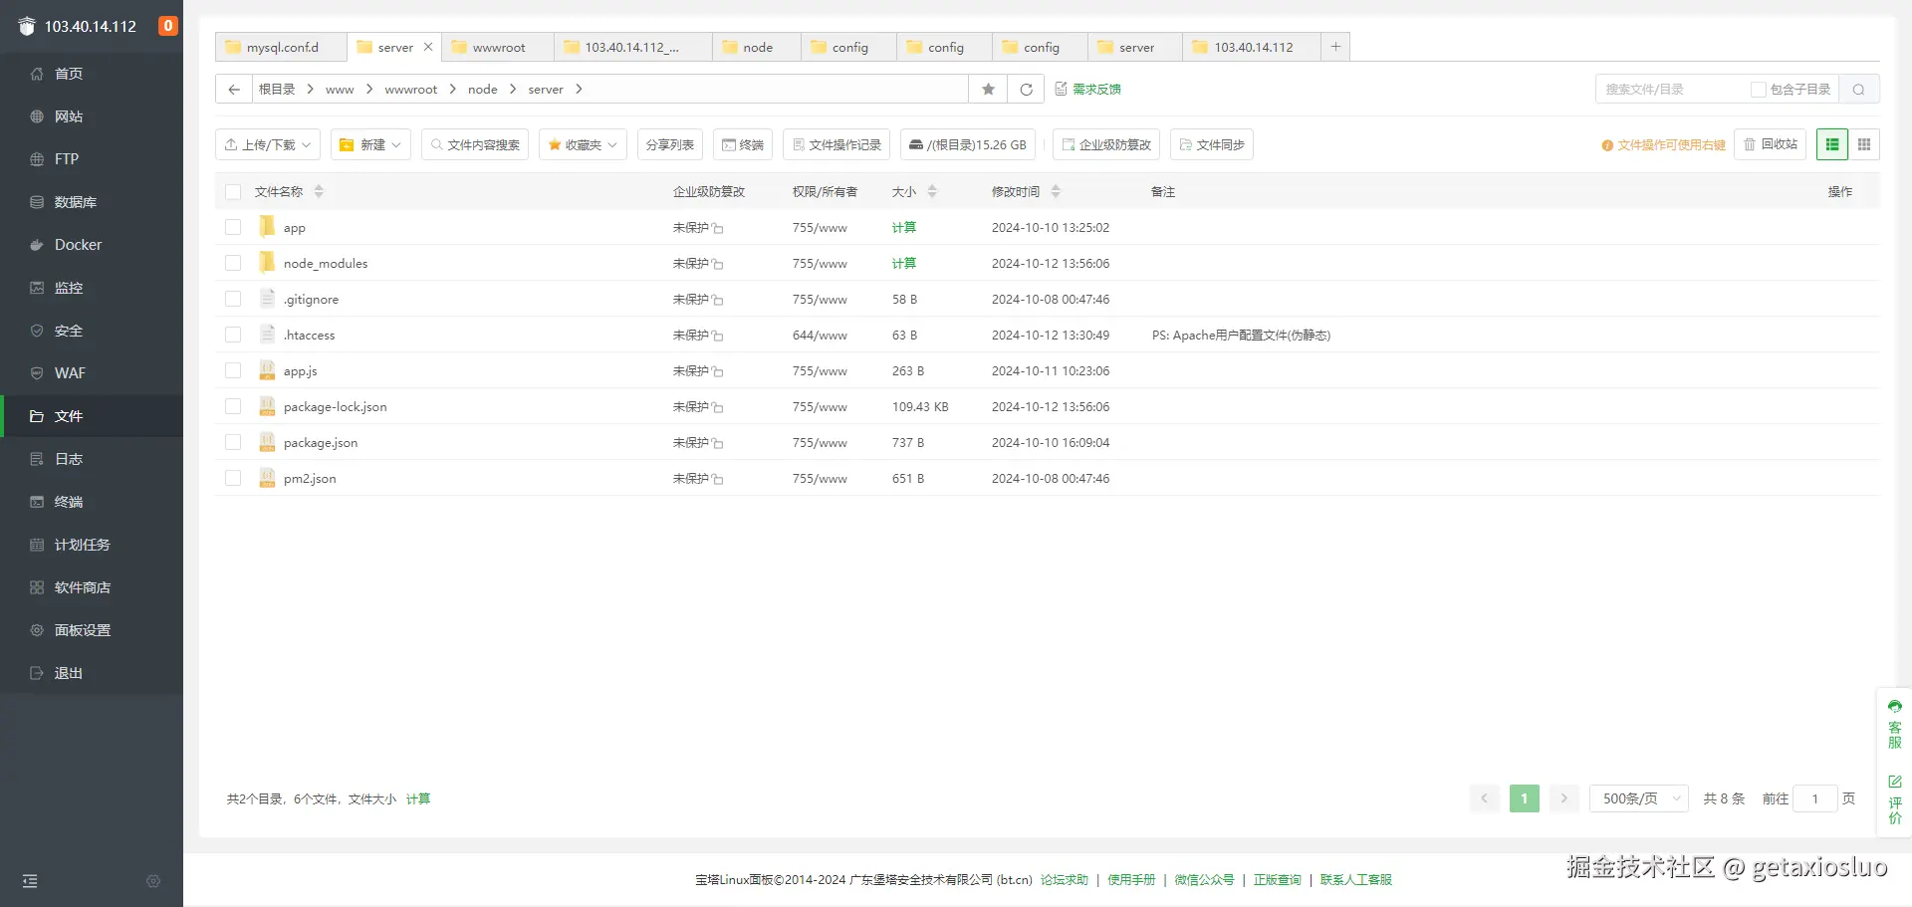Toggle tamper-proof lock for .gitignore
Viewport: 1912px width, 907px height.
click(718, 300)
